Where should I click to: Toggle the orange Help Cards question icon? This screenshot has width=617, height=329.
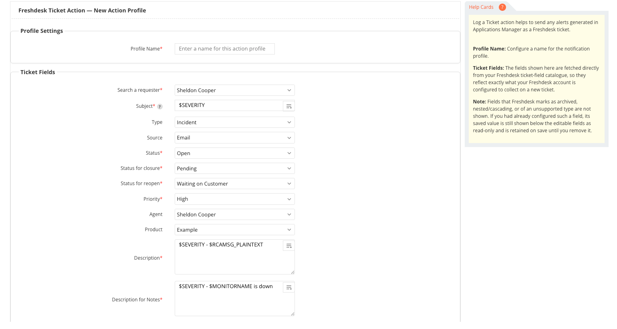click(502, 7)
